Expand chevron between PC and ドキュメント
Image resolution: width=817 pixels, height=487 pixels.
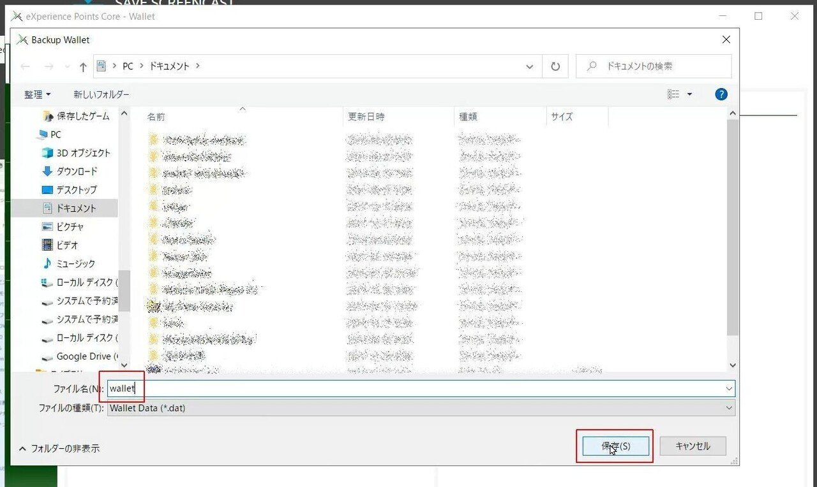(141, 66)
